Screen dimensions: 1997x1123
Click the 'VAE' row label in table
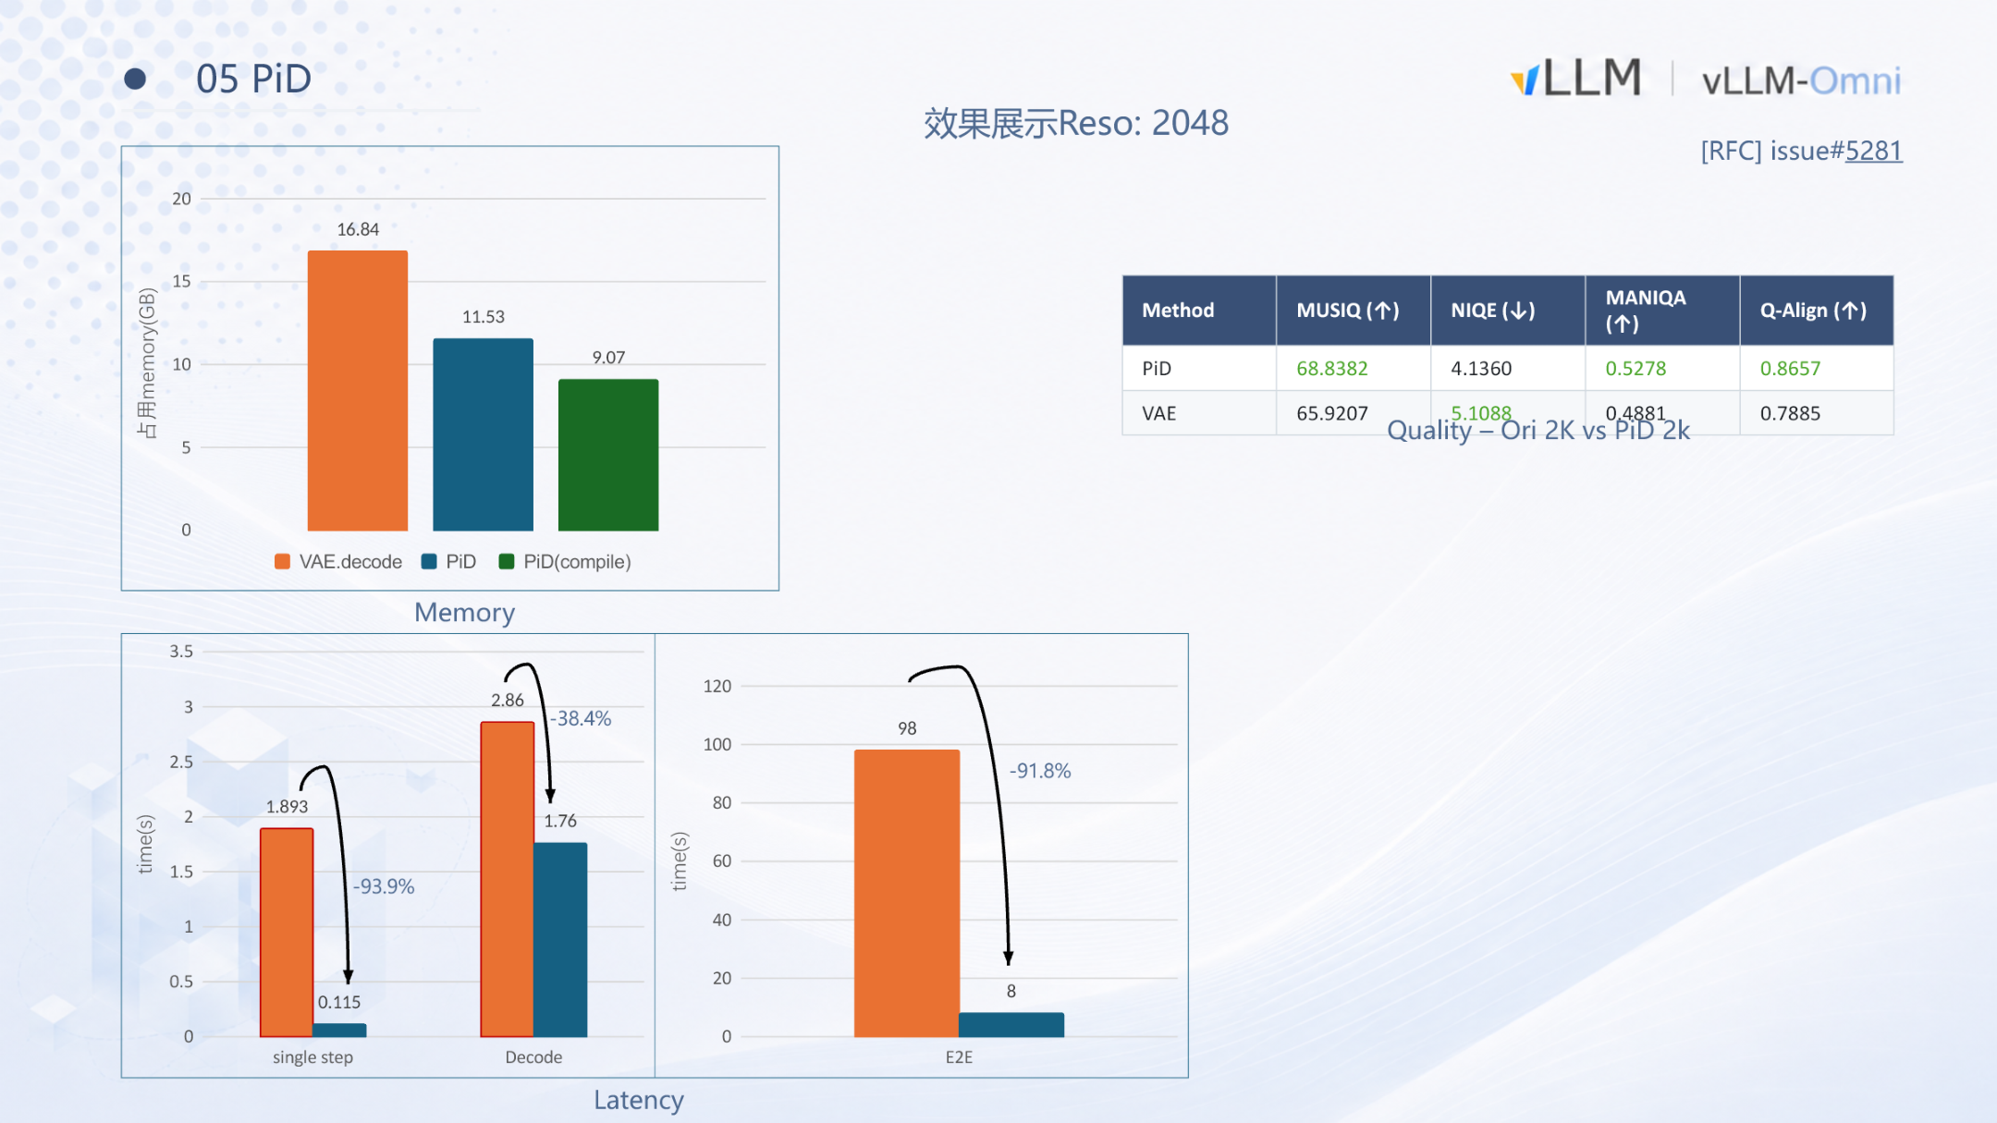[1159, 413]
